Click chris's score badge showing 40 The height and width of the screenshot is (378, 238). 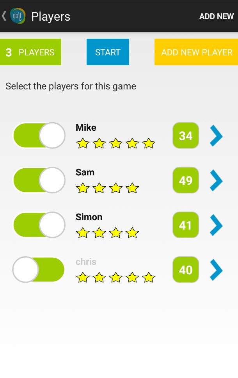pyautogui.click(x=186, y=269)
